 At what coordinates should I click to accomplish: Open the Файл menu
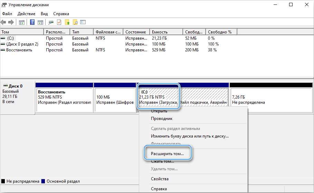(x=7, y=14)
